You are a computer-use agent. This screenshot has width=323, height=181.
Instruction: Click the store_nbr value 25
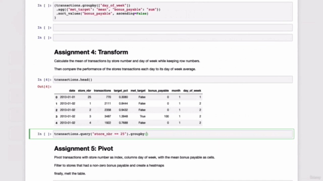(x=89, y=97)
